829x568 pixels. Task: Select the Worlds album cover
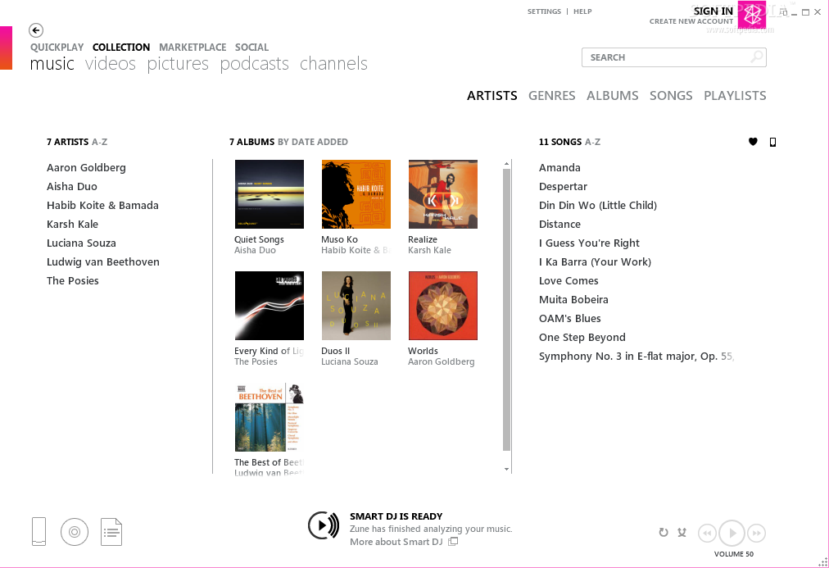click(x=442, y=306)
